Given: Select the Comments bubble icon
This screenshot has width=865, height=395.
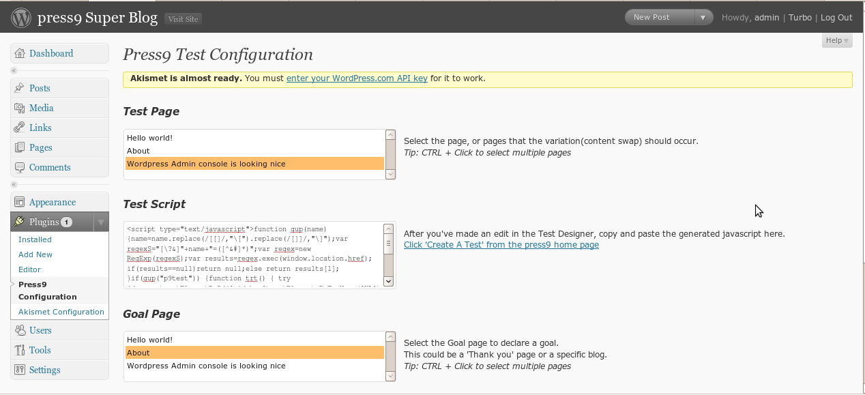Looking at the screenshot, I should [x=20, y=167].
